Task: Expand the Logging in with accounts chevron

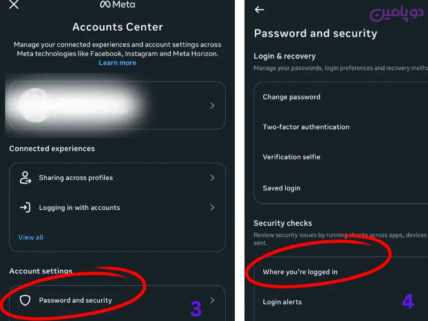Action: (x=212, y=208)
